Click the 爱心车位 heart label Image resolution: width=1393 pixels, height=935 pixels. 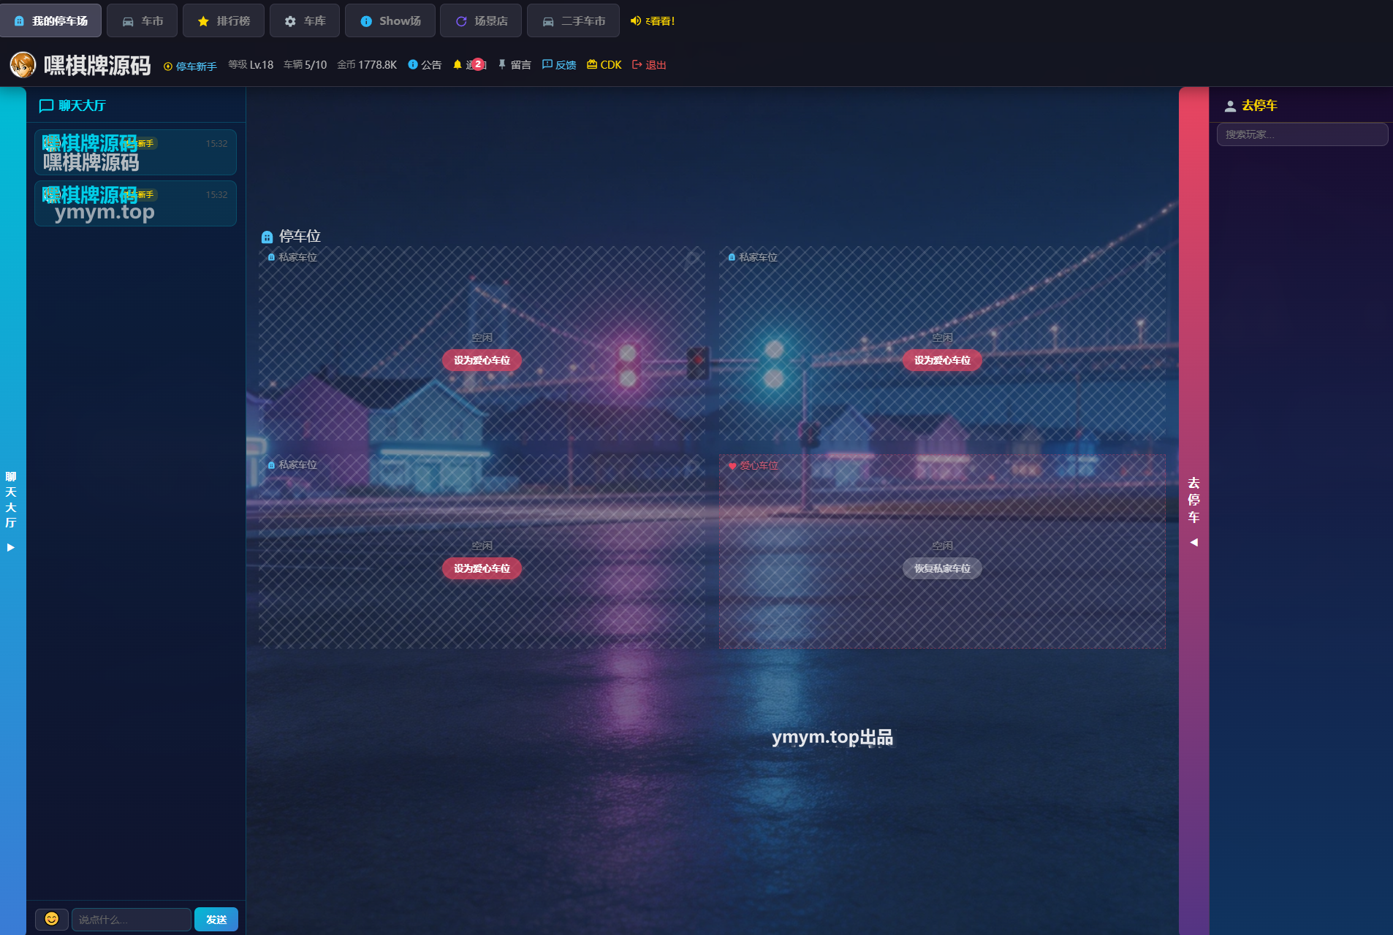click(x=754, y=465)
